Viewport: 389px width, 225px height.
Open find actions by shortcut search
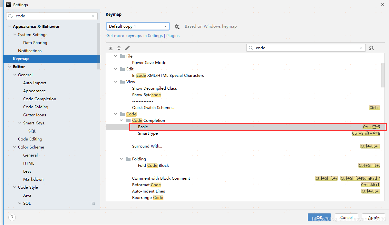click(x=372, y=48)
